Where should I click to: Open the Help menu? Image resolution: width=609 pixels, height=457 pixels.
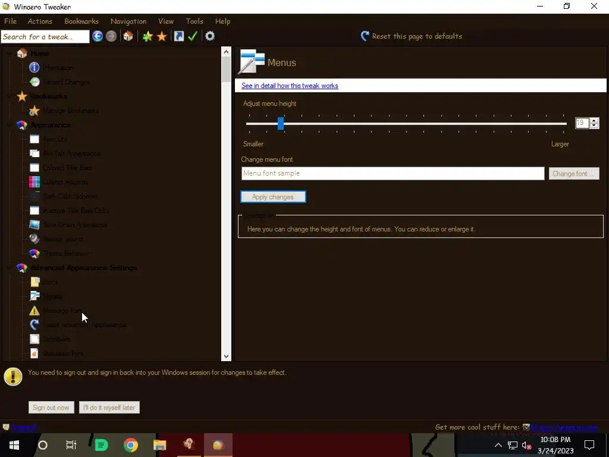click(223, 21)
